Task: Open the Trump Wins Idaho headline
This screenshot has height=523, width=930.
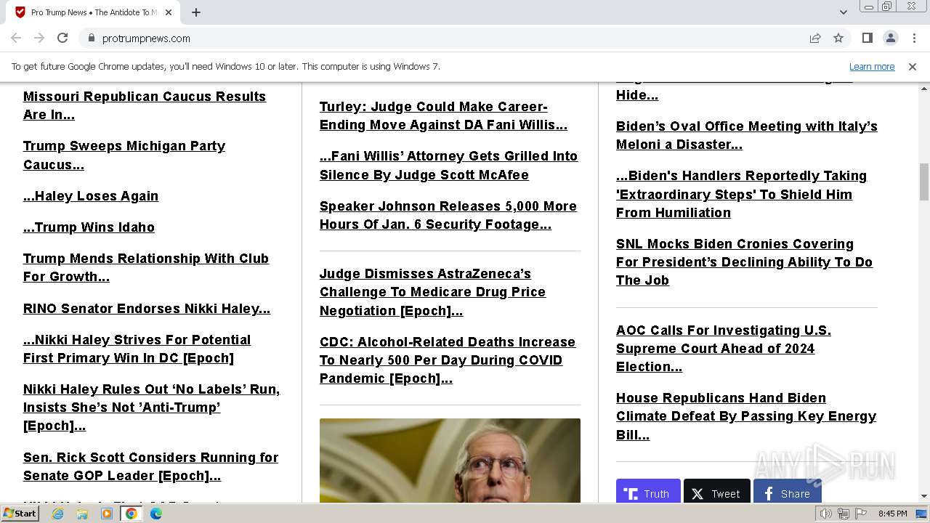Action: tap(89, 227)
